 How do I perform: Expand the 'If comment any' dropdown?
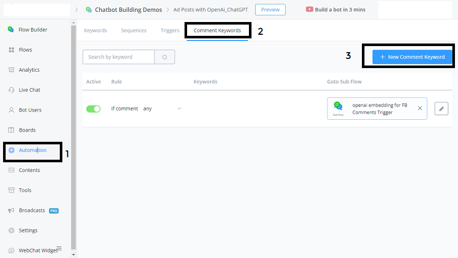(x=179, y=109)
